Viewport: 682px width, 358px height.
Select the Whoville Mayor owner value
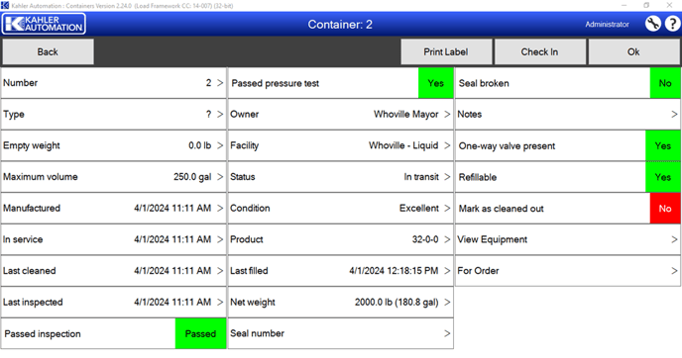[x=405, y=114]
